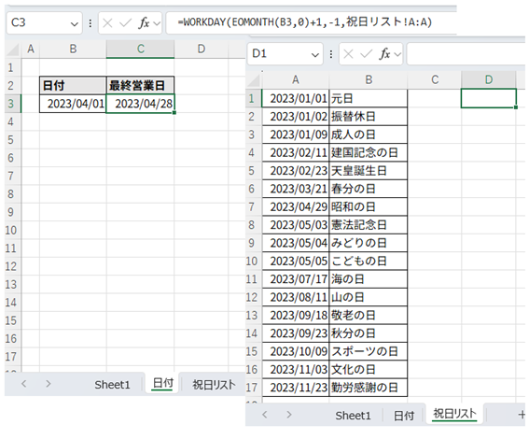Click cancel X icon in right formula bar
The height and width of the screenshot is (439, 529).
click(348, 54)
